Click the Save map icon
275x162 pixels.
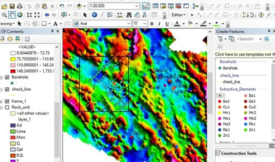coord(12,6)
